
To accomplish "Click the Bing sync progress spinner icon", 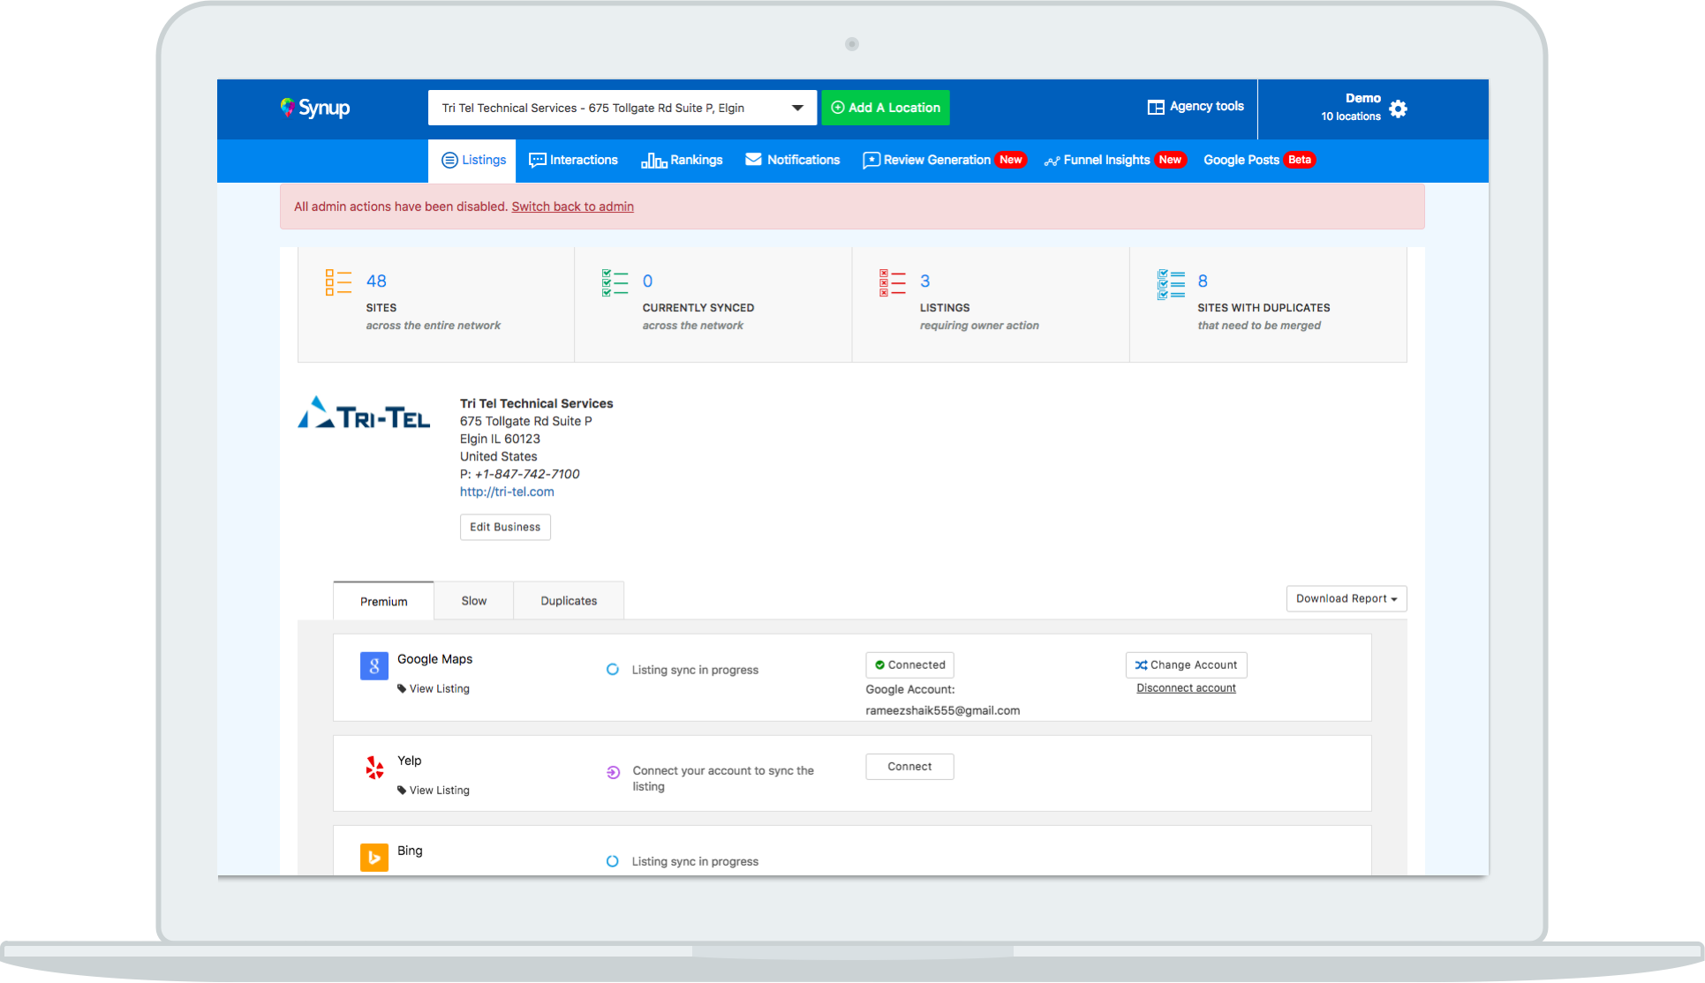I will pos(613,861).
